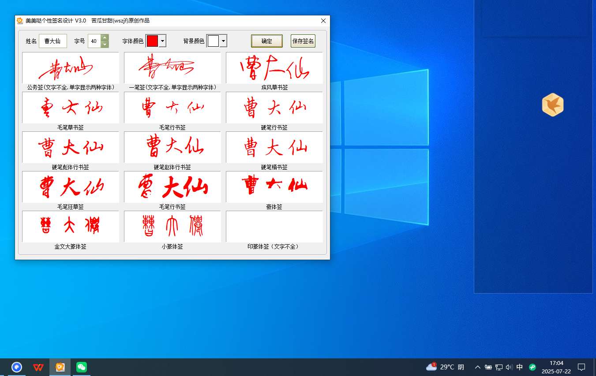
Task: Select the 毛笔狂草签 signature preview
Action: pos(71,187)
